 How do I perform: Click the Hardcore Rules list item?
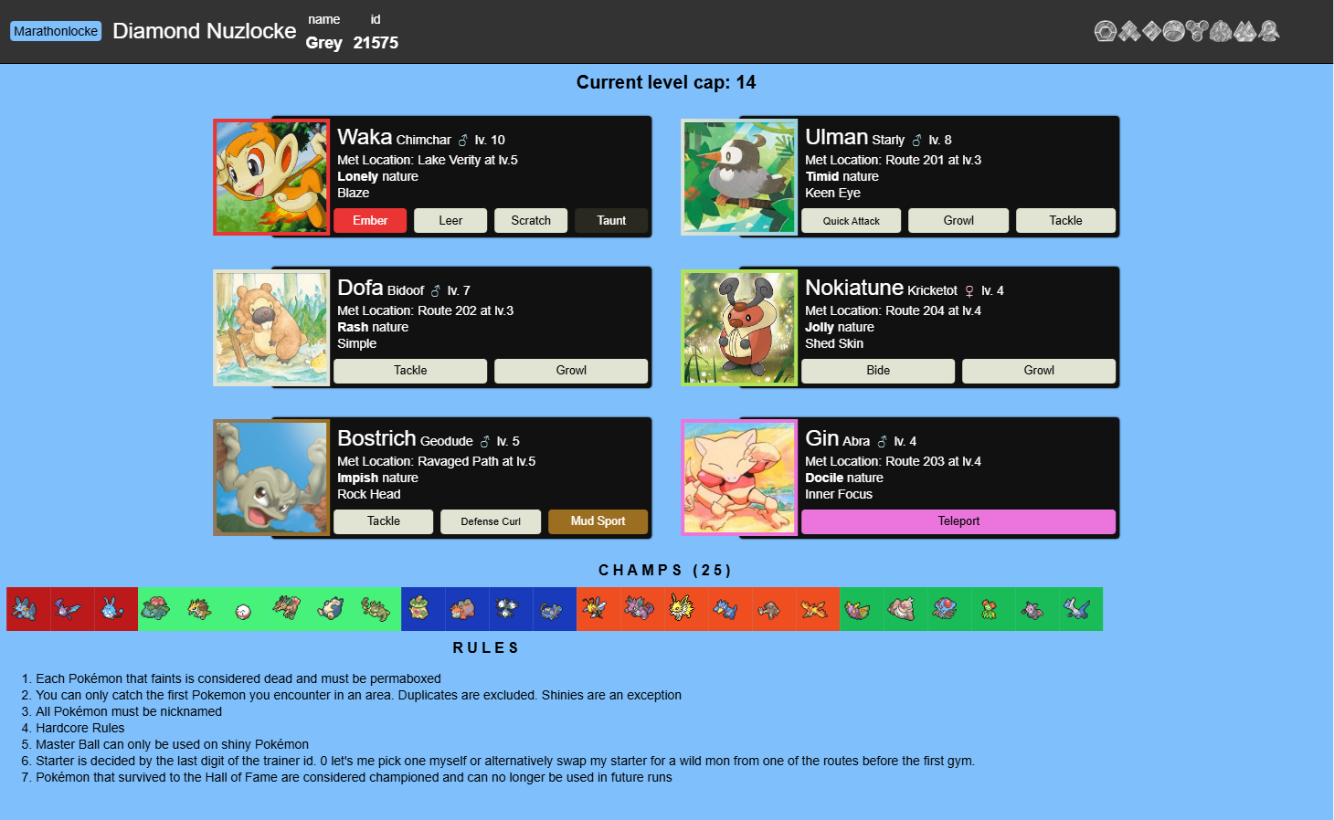(80, 728)
